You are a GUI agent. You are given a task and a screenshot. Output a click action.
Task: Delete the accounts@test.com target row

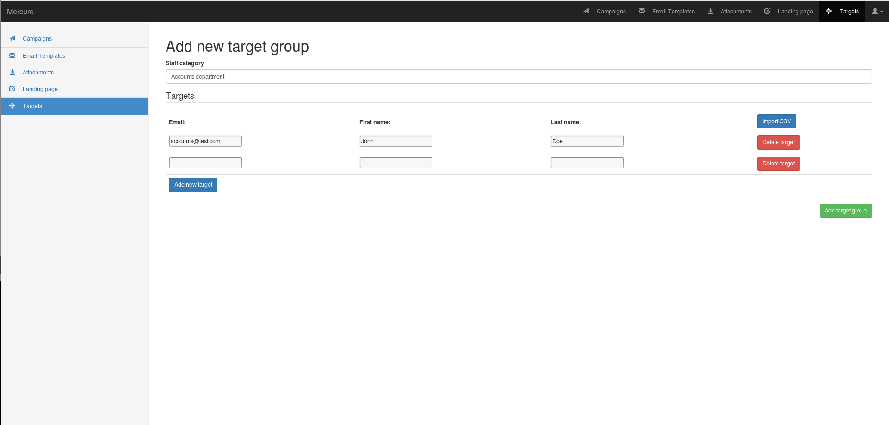778,142
